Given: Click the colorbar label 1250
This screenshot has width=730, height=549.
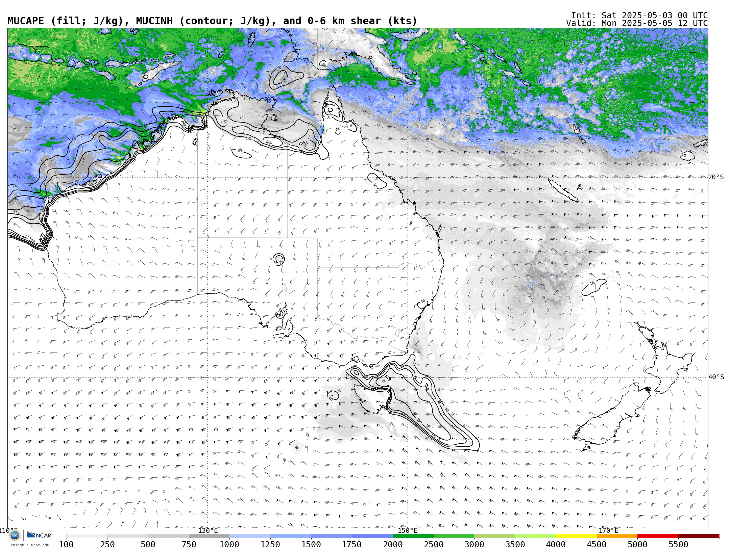Looking at the screenshot, I should point(270,545).
